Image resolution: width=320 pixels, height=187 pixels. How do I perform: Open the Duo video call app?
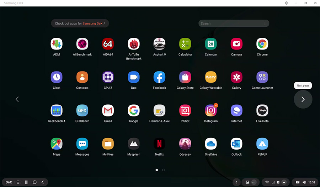click(x=134, y=77)
